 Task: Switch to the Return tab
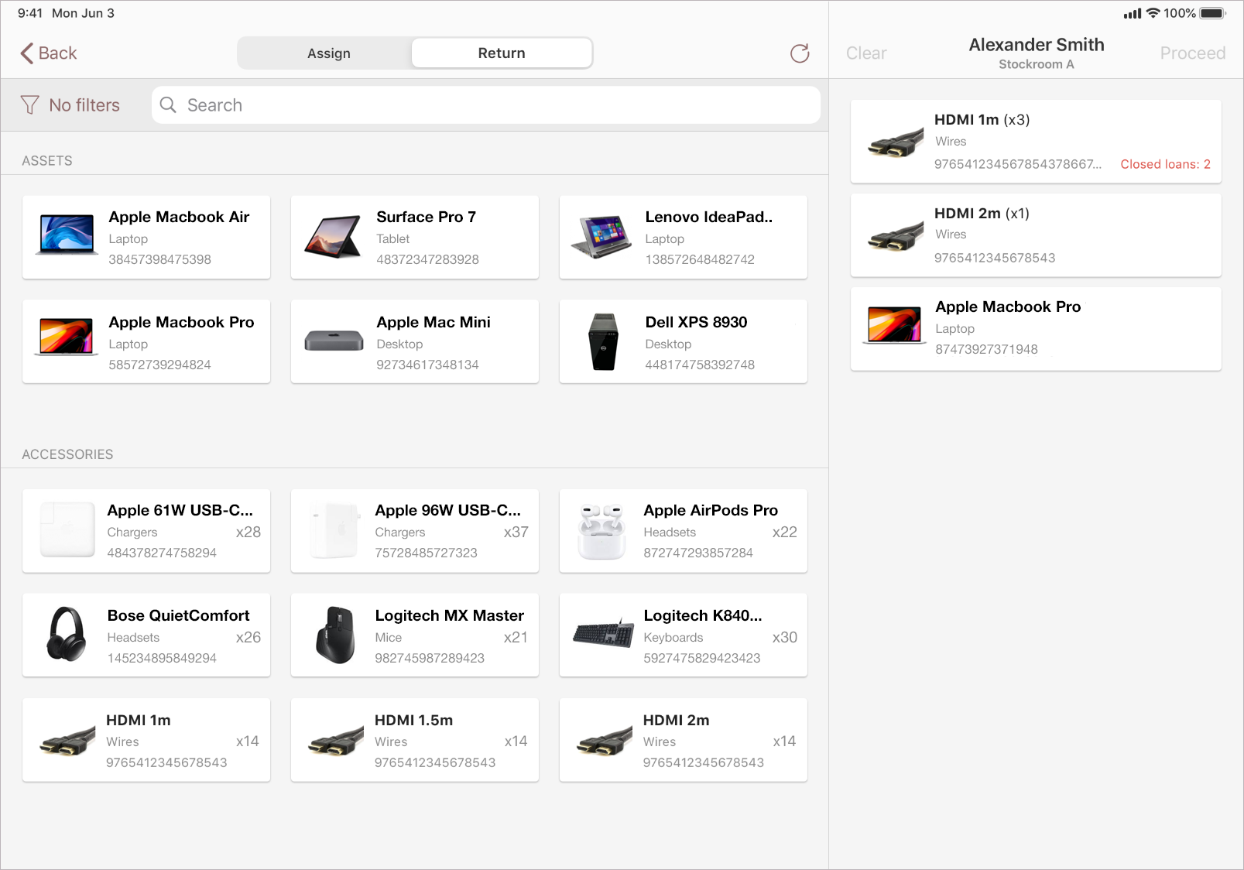point(501,53)
